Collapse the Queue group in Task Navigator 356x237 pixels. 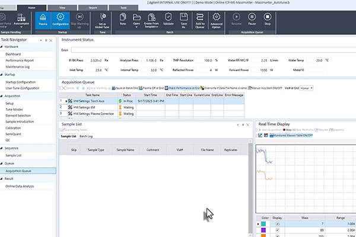coord(2,164)
